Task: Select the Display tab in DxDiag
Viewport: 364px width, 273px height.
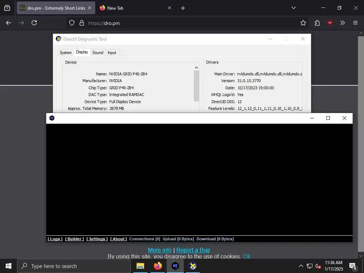Action: 82,52
